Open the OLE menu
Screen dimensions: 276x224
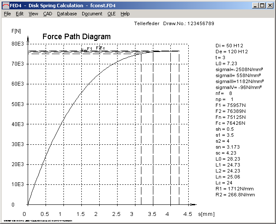(x=111, y=14)
